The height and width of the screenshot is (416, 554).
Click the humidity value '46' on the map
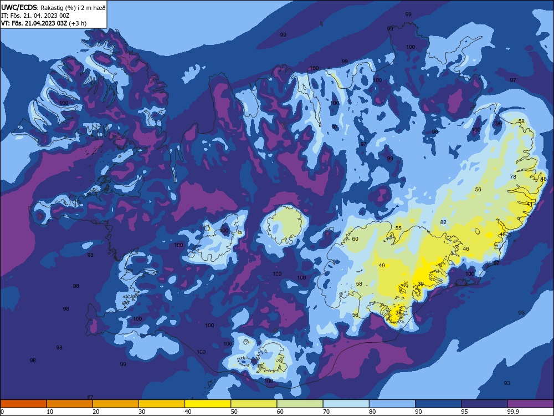click(466, 248)
